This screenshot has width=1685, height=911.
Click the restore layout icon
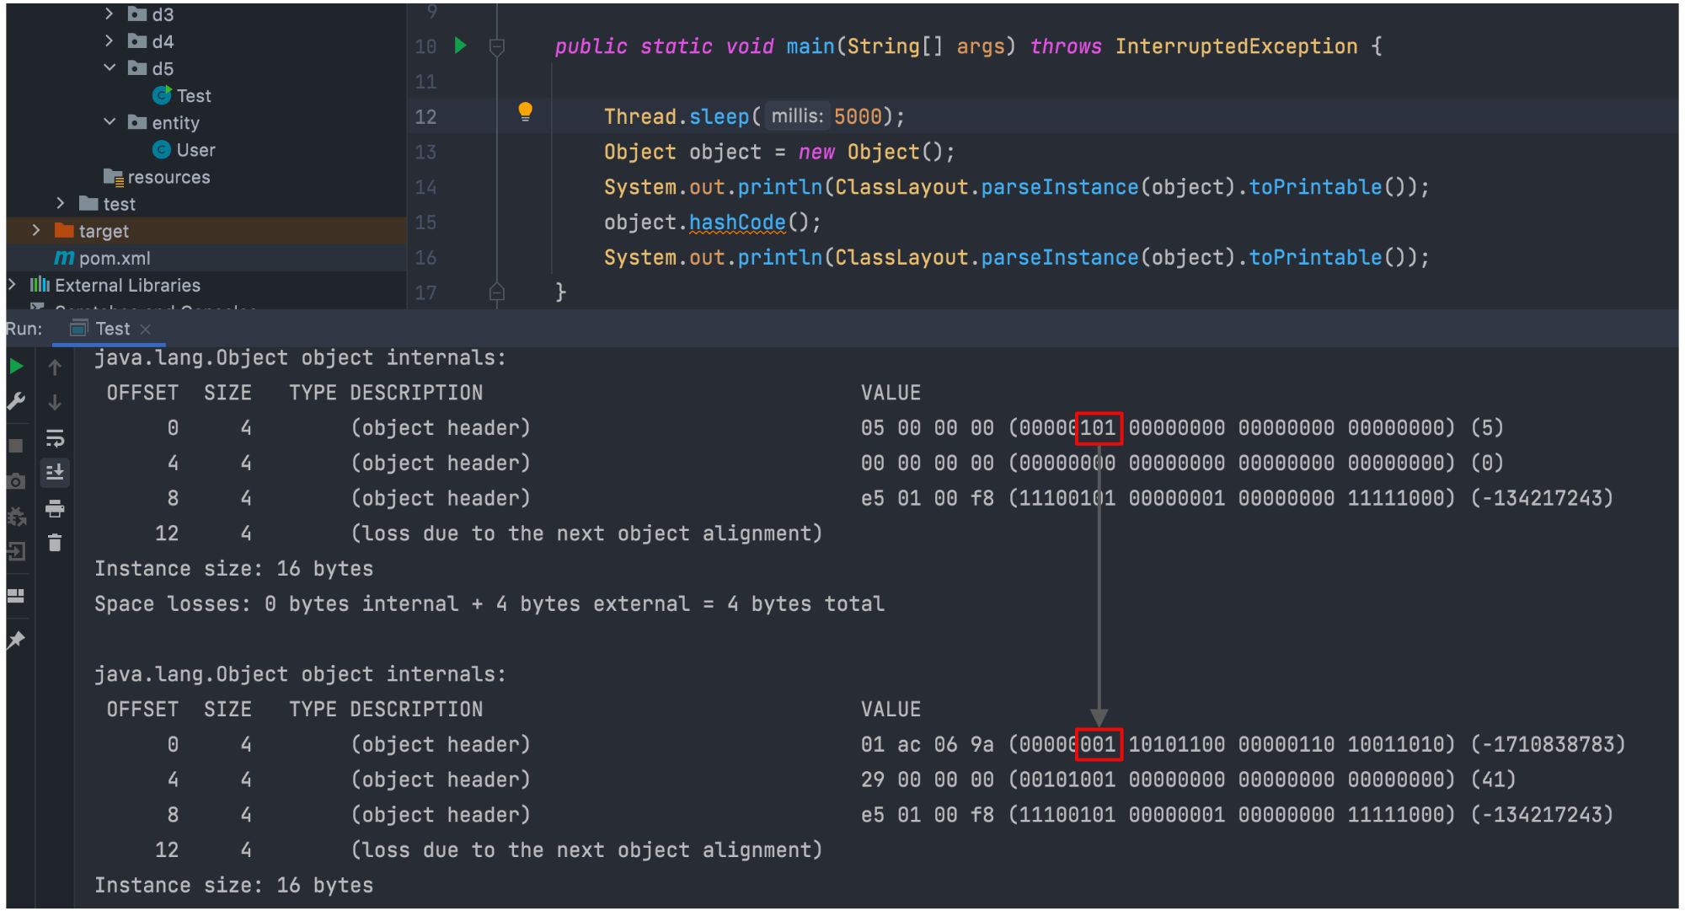(x=16, y=596)
